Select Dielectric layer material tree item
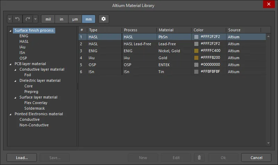Screen dimensions: 278x165 pos(40,80)
